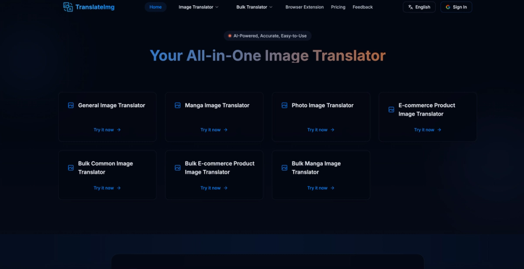Expand the Bulk Translator chevron
Image resolution: width=524 pixels, height=269 pixels.
pos(271,7)
